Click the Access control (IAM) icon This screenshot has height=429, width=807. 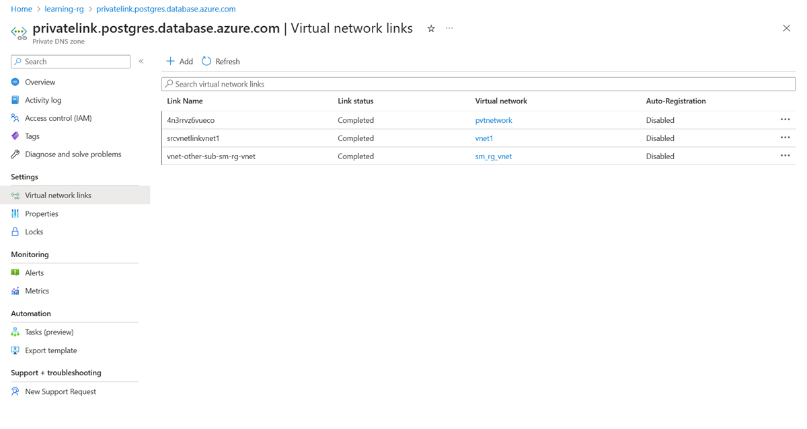pyautogui.click(x=15, y=118)
